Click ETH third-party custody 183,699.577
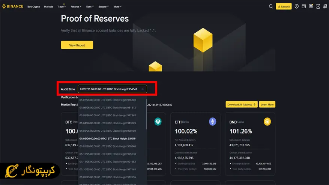 pyautogui.click(x=210, y=169)
